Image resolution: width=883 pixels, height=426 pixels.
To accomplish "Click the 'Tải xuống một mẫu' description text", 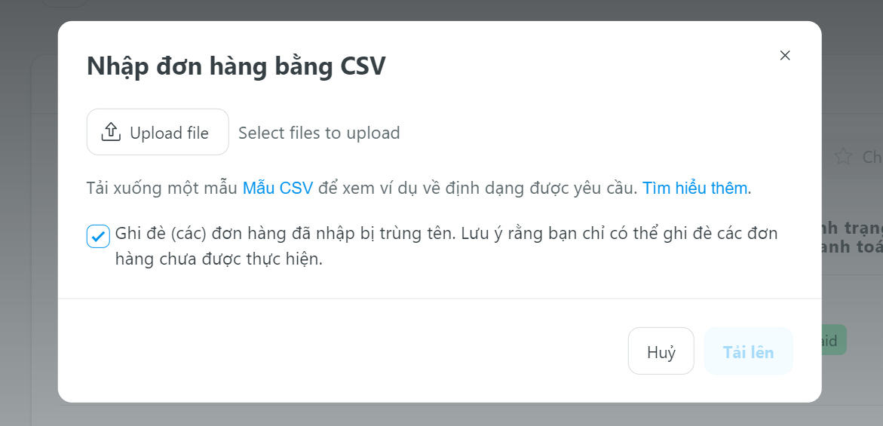I will (x=162, y=188).
